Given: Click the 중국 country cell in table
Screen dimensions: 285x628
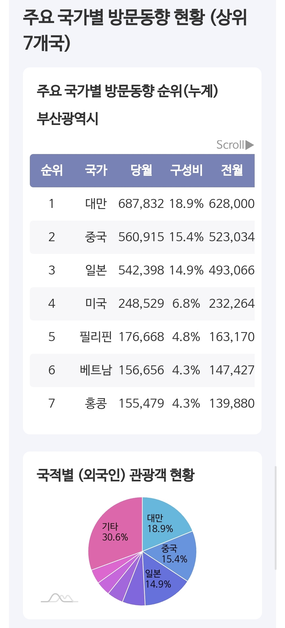Looking at the screenshot, I should pos(96,237).
